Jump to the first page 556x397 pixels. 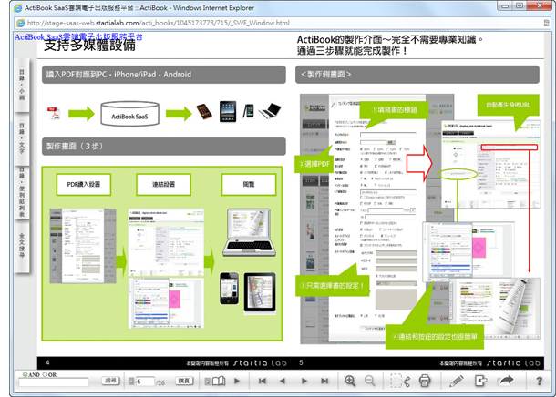pos(263,381)
